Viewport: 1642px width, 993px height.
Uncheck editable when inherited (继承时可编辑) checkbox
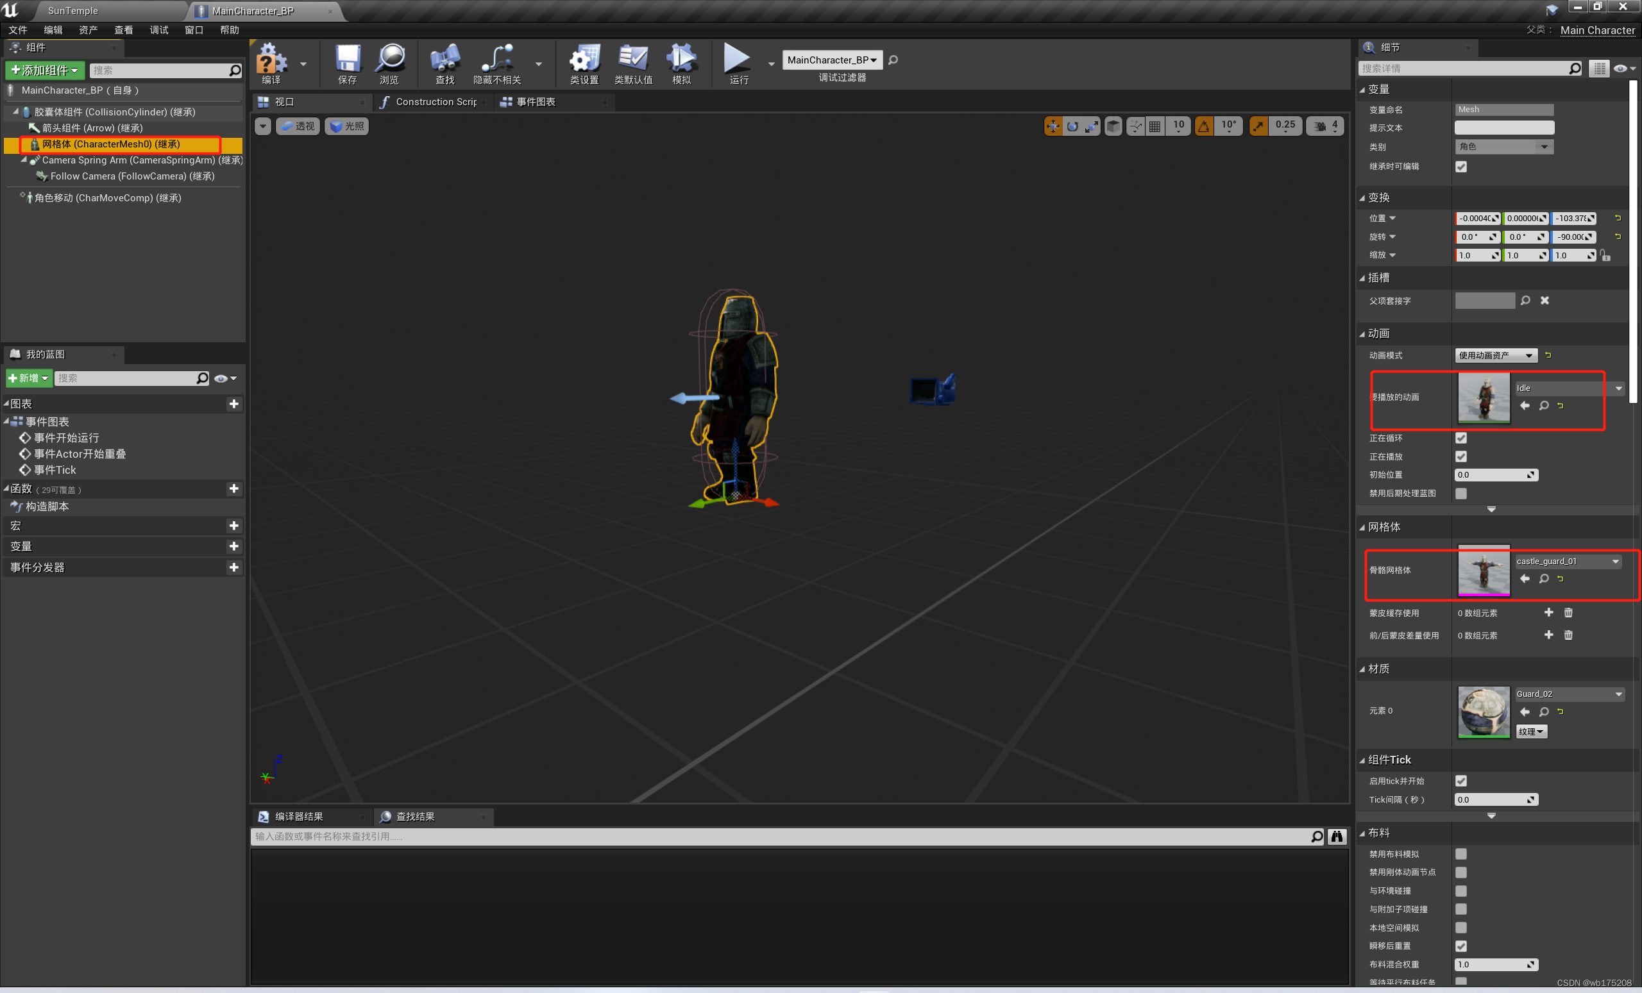1460,167
